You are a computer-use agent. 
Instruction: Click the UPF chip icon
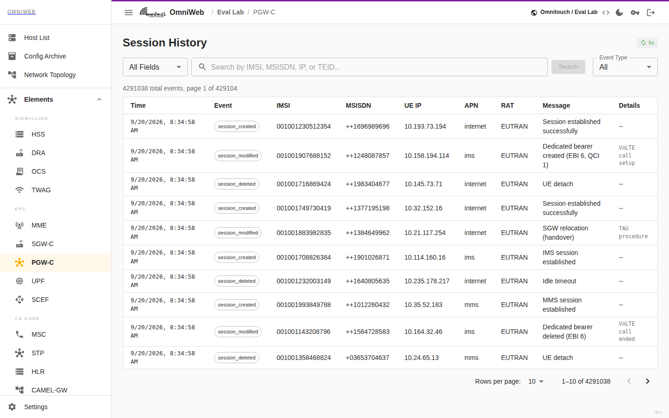coord(20,281)
